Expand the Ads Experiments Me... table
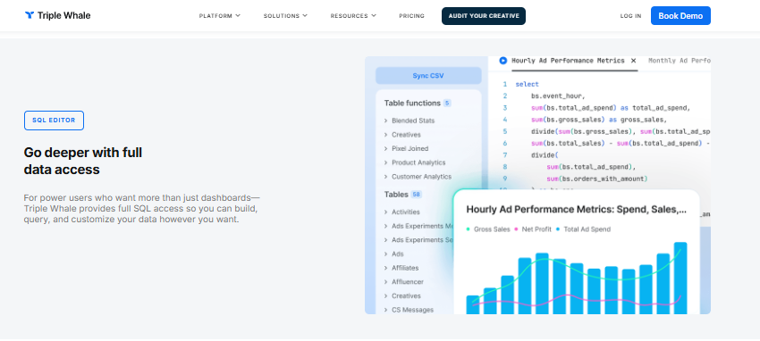 [x=418, y=226]
